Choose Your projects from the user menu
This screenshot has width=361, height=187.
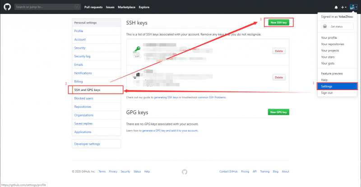coord(337,50)
